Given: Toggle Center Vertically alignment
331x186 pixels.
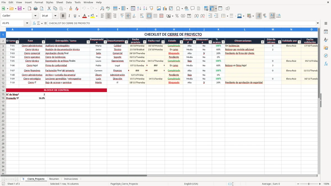Looking at the screenshot, I should click(x=128, y=16).
